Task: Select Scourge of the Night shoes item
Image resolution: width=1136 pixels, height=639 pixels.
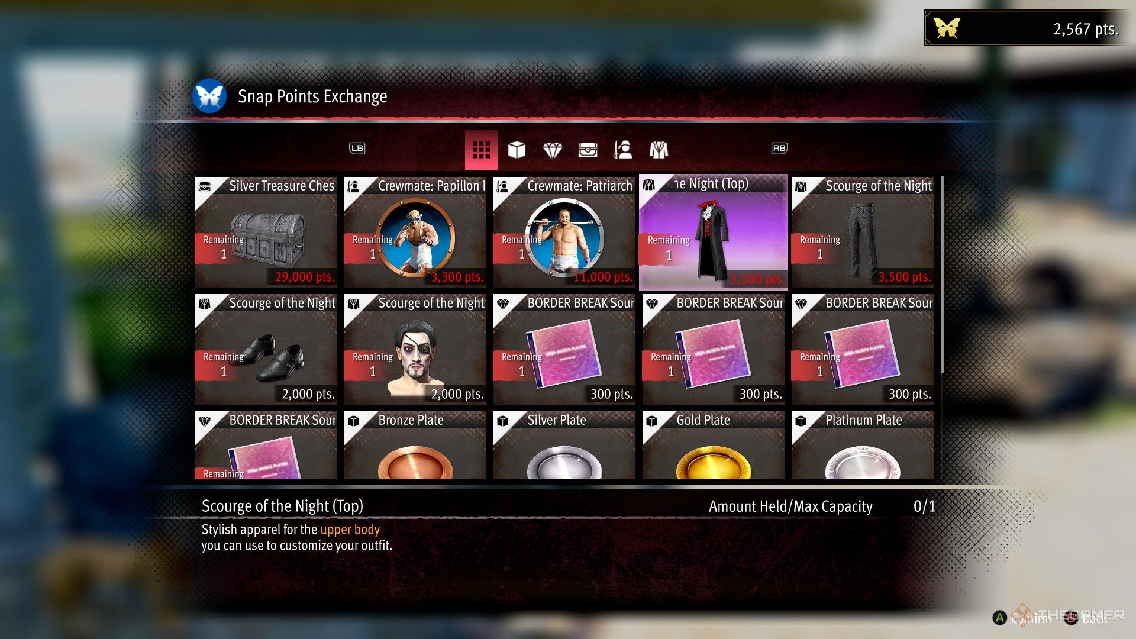Action: [x=267, y=348]
